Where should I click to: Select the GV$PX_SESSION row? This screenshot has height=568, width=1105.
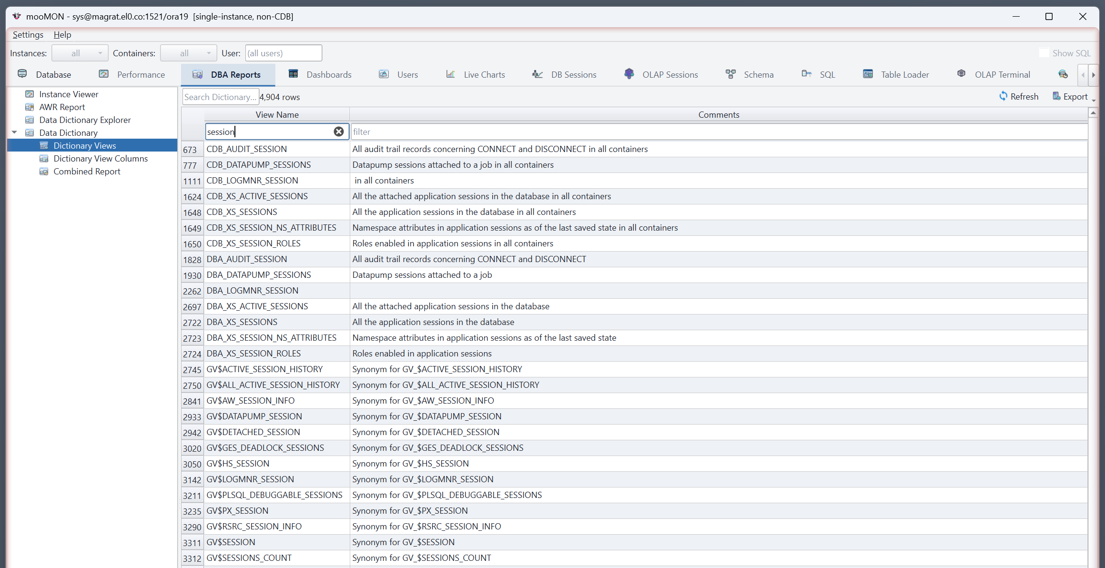(634, 511)
